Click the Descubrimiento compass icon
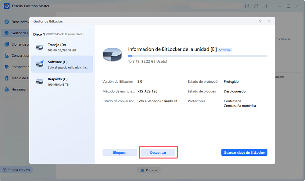305x181 pixels. [x=7, y=22]
